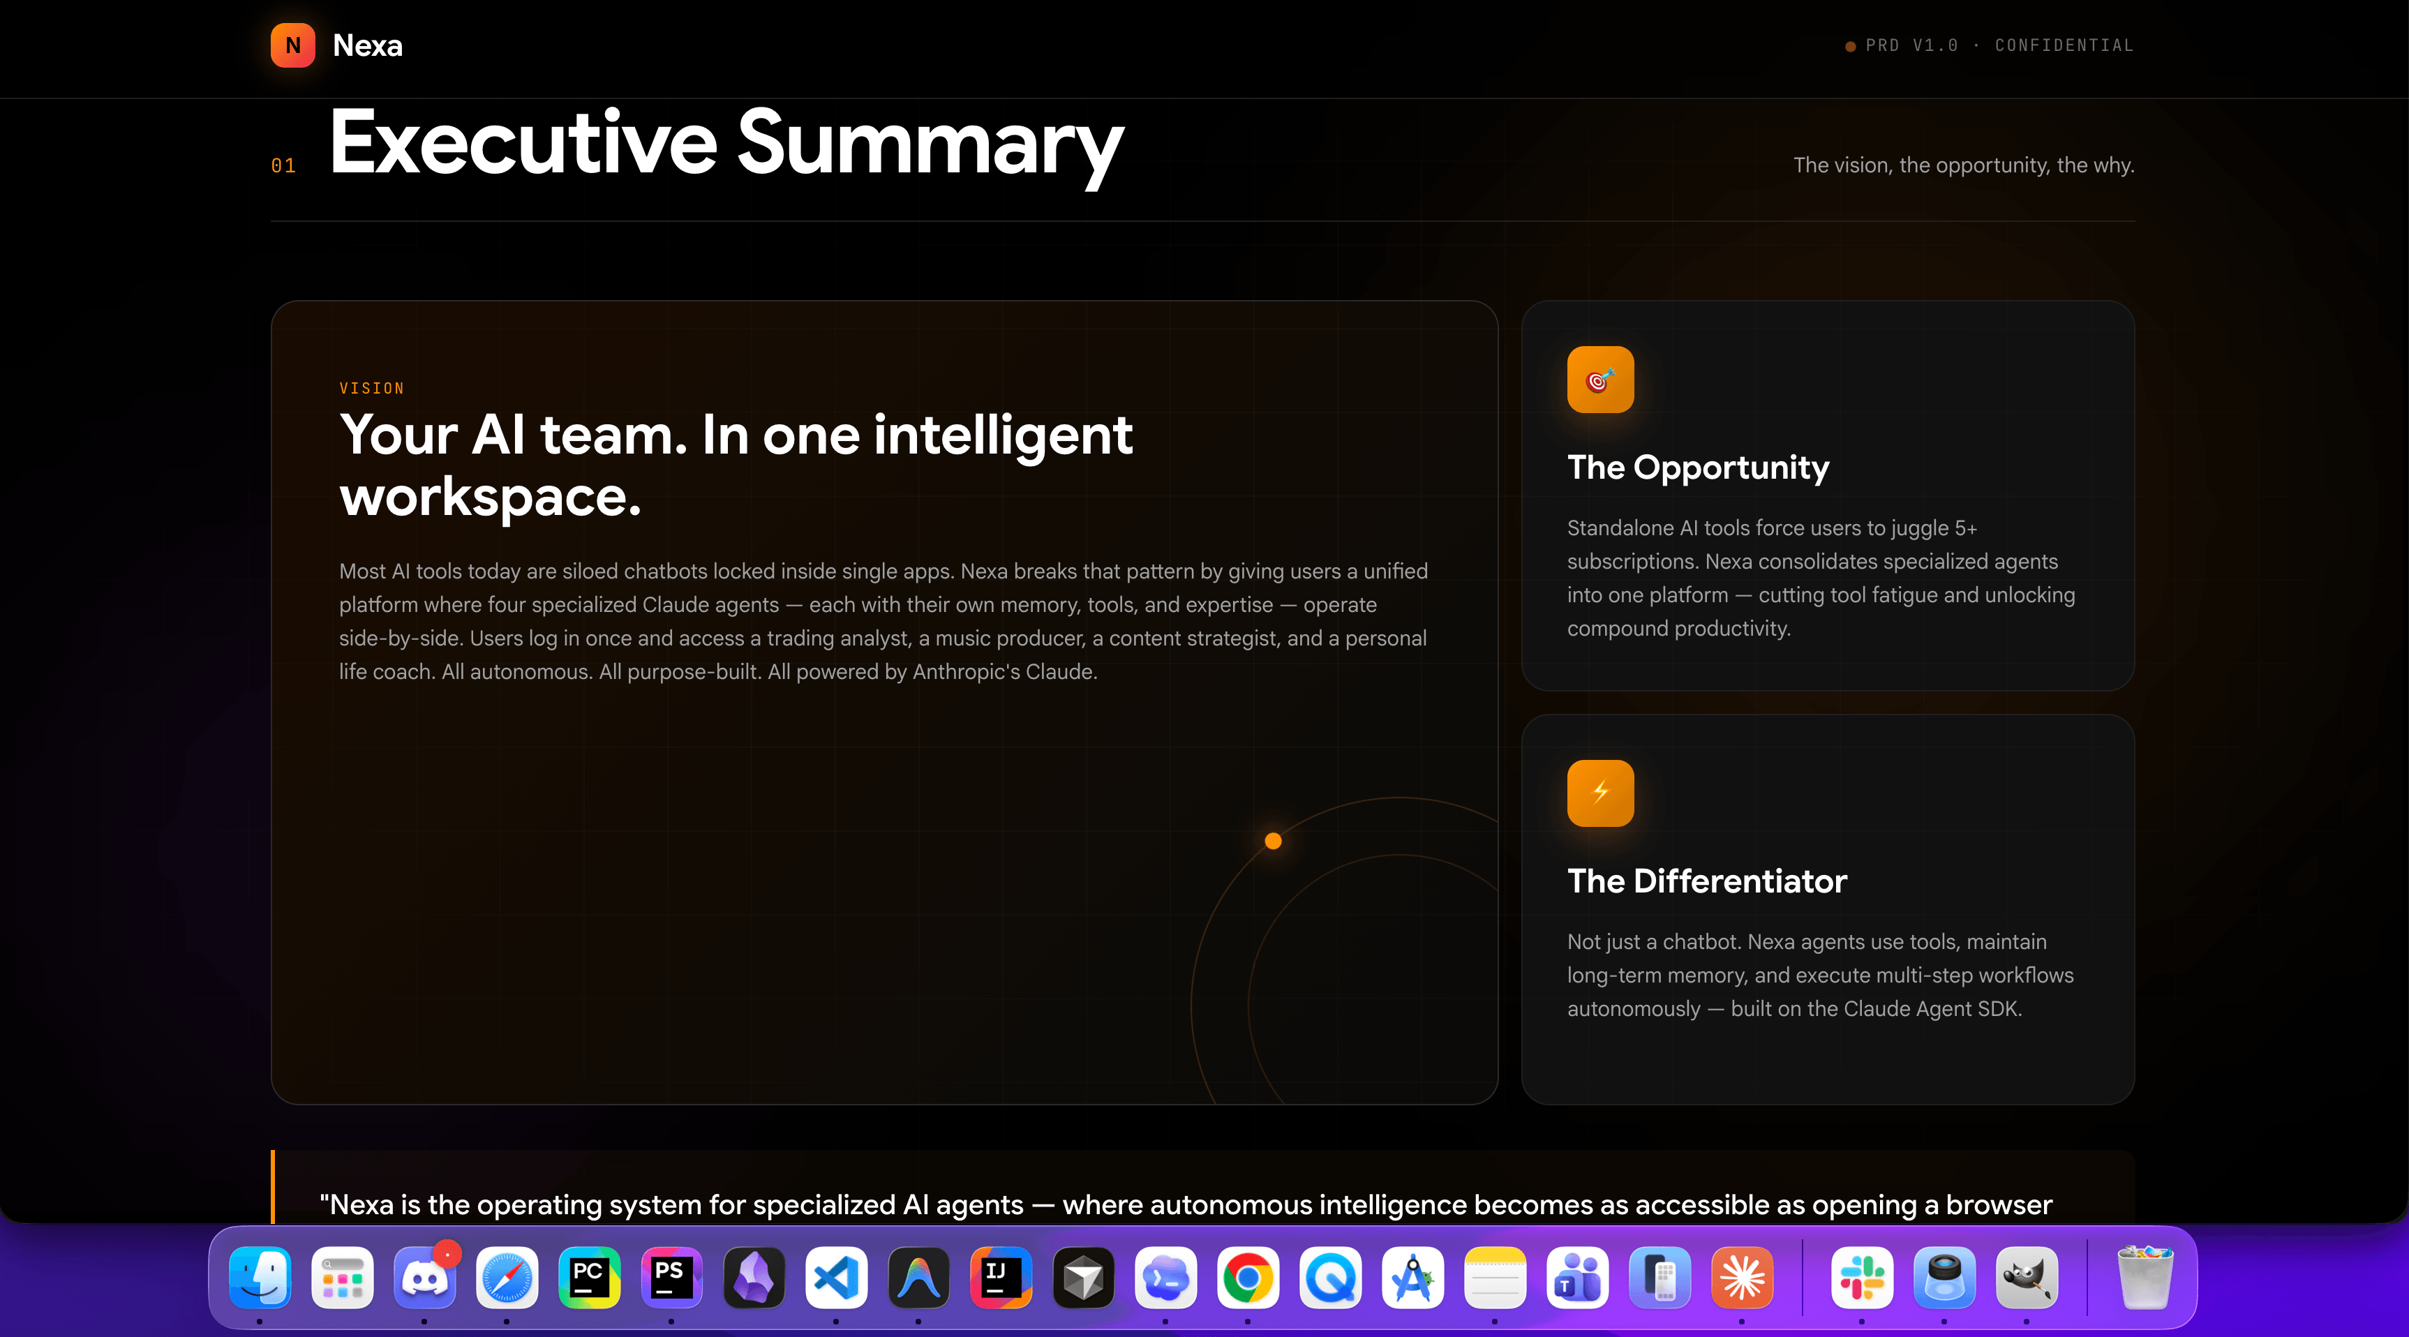Open Claude app orange starburst icon
This screenshot has width=2409, height=1337.
point(1741,1277)
